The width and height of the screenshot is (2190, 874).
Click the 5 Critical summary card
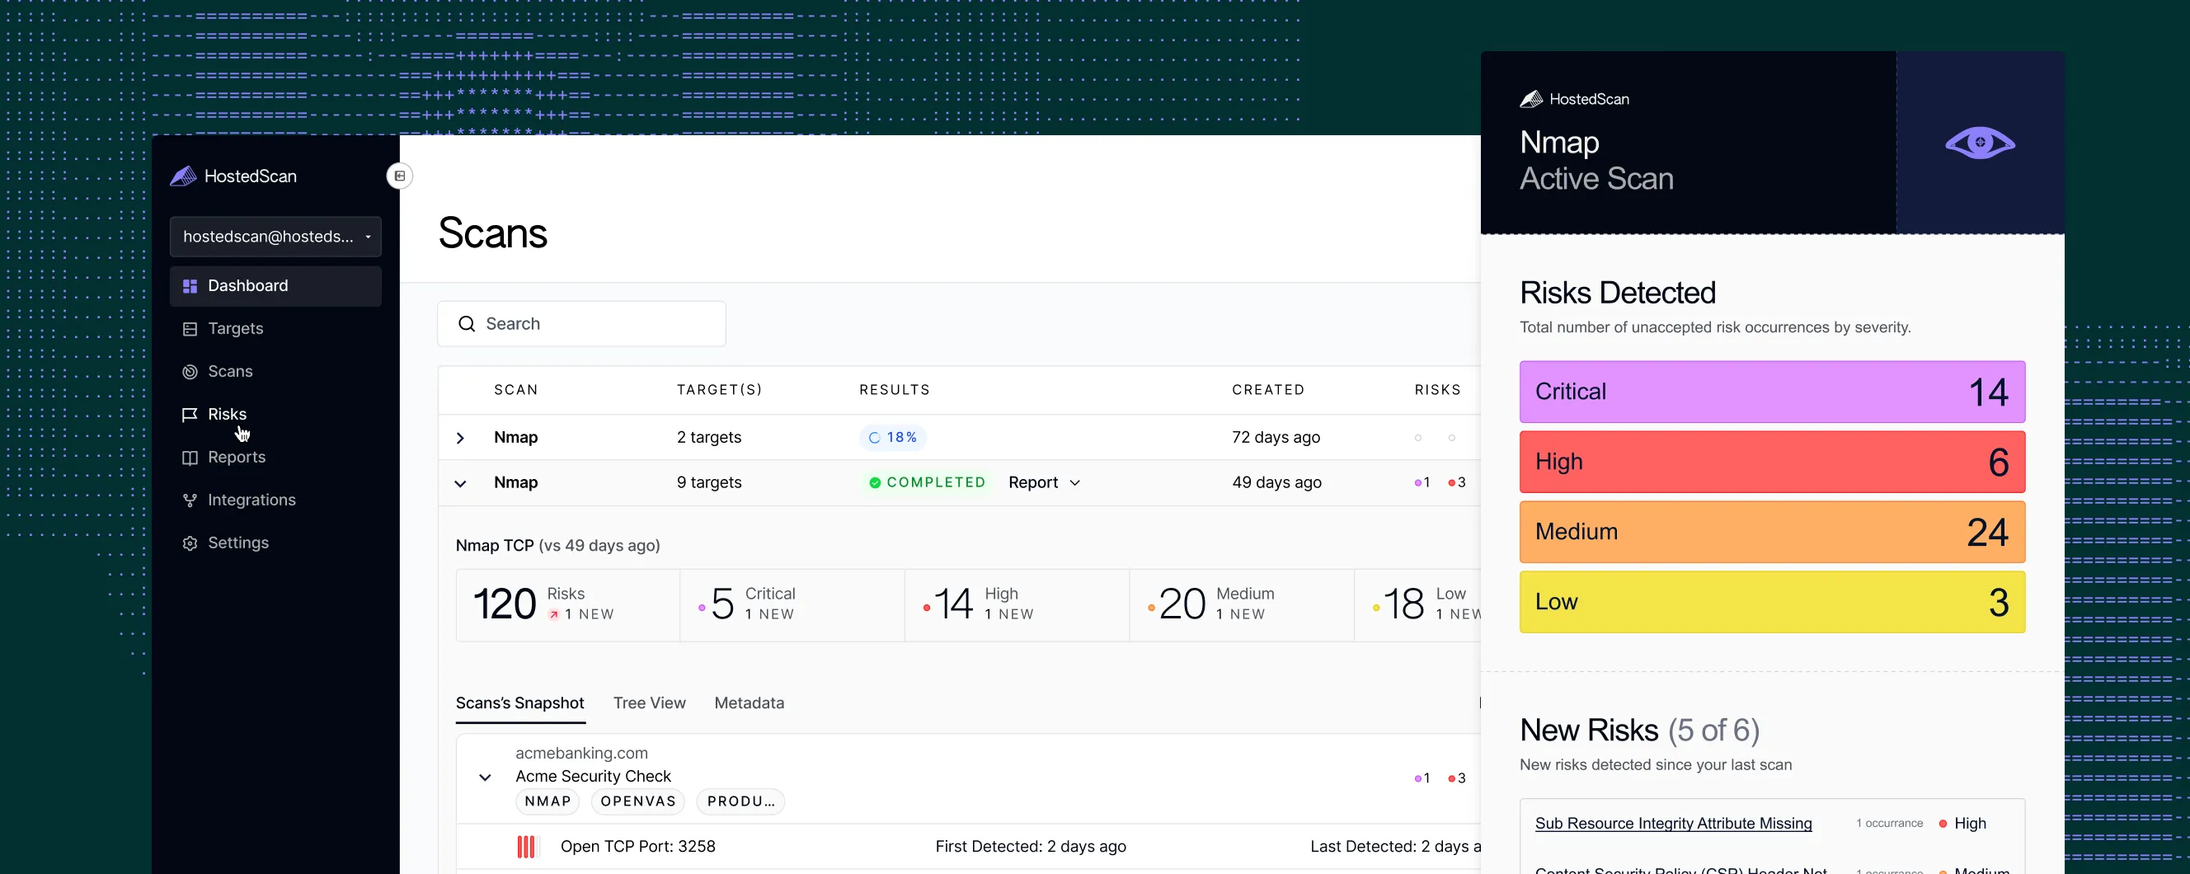point(792,604)
